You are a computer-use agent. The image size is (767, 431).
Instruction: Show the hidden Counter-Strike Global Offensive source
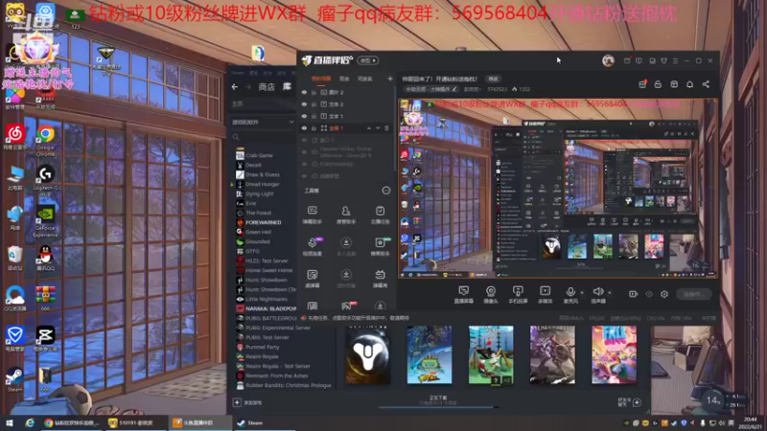pyautogui.click(x=304, y=152)
